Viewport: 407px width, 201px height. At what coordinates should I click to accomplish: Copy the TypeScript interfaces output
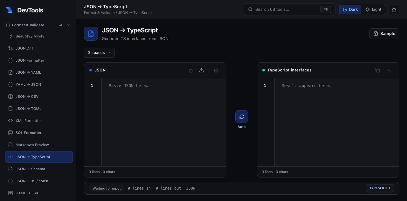click(377, 70)
